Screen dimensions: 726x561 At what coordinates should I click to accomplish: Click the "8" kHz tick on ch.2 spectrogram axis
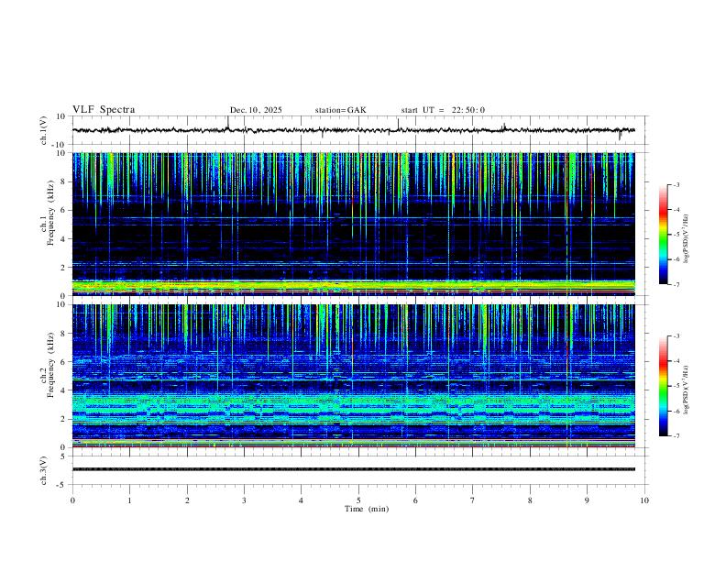click(x=64, y=333)
